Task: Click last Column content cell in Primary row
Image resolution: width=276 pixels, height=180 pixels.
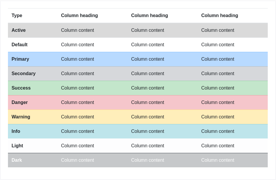Action: point(218,59)
